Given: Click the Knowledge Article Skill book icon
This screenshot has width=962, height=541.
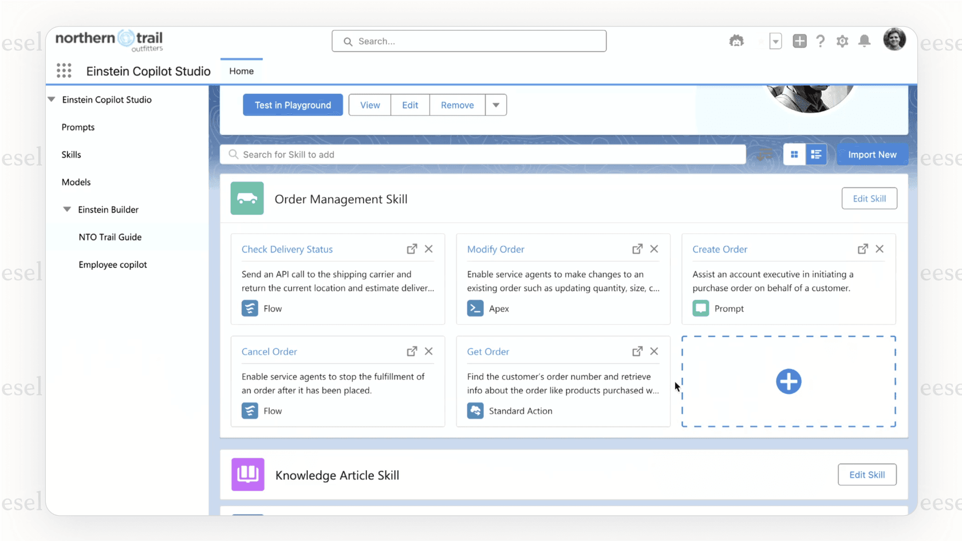Looking at the screenshot, I should (248, 475).
